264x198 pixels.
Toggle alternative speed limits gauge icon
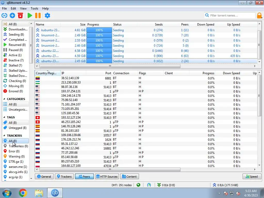coord(149,185)
